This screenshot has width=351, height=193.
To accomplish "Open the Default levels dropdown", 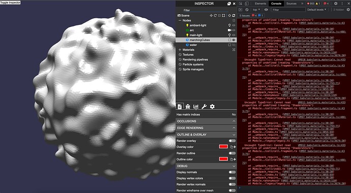I will (316, 10).
